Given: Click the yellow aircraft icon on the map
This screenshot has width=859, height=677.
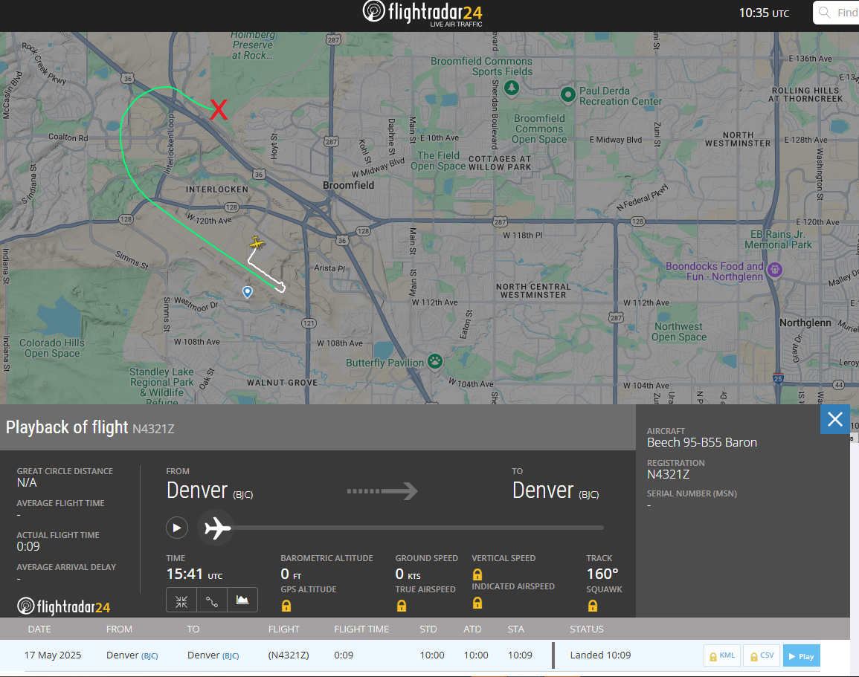Looking at the screenshot, I should tap(257, 242).
